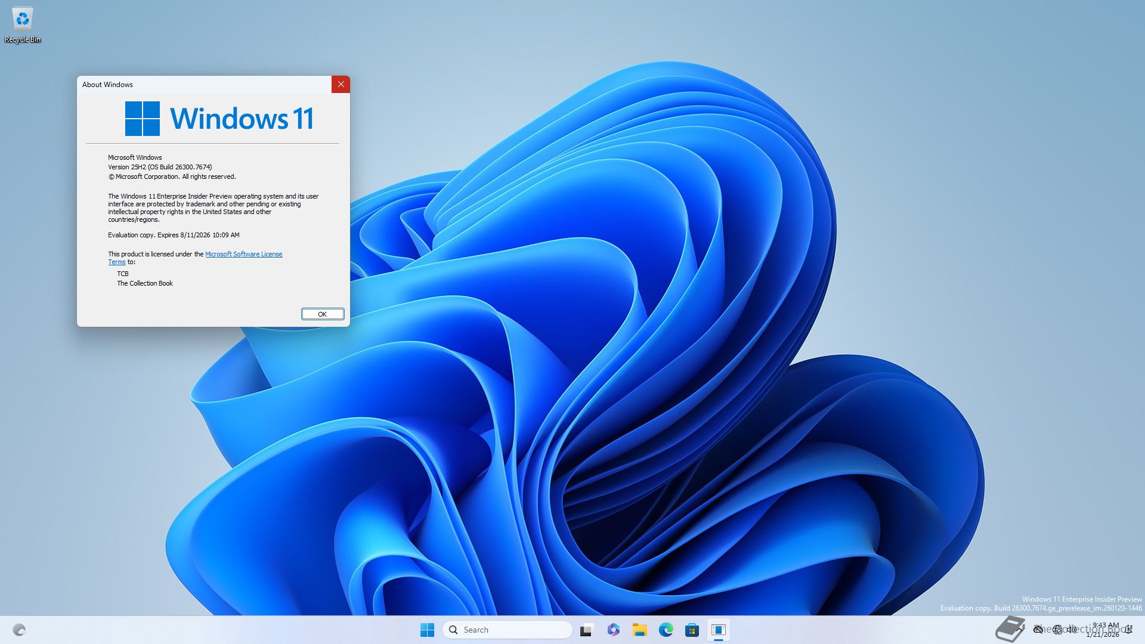Expand the hidden tray icons chevron
The height and width of the screenshot is (644, 1145).
pyautogui.click(x=1019, y=630)
